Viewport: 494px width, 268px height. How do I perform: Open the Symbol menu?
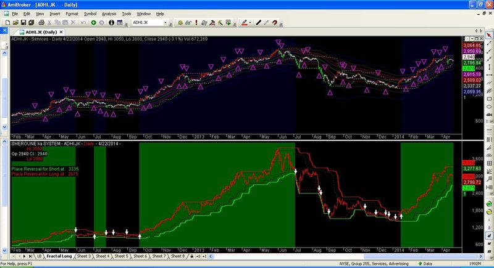point(90,14)
